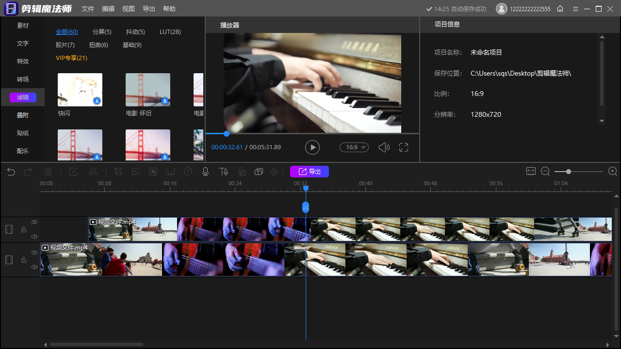Open the 导出 menu in menu bar
The height and width of the screenshot is (349, 621).
coord(149,9)
